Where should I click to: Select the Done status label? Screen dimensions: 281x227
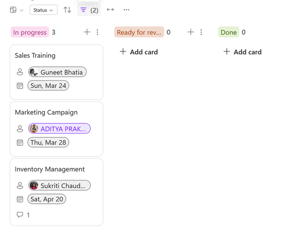point(228,32)
